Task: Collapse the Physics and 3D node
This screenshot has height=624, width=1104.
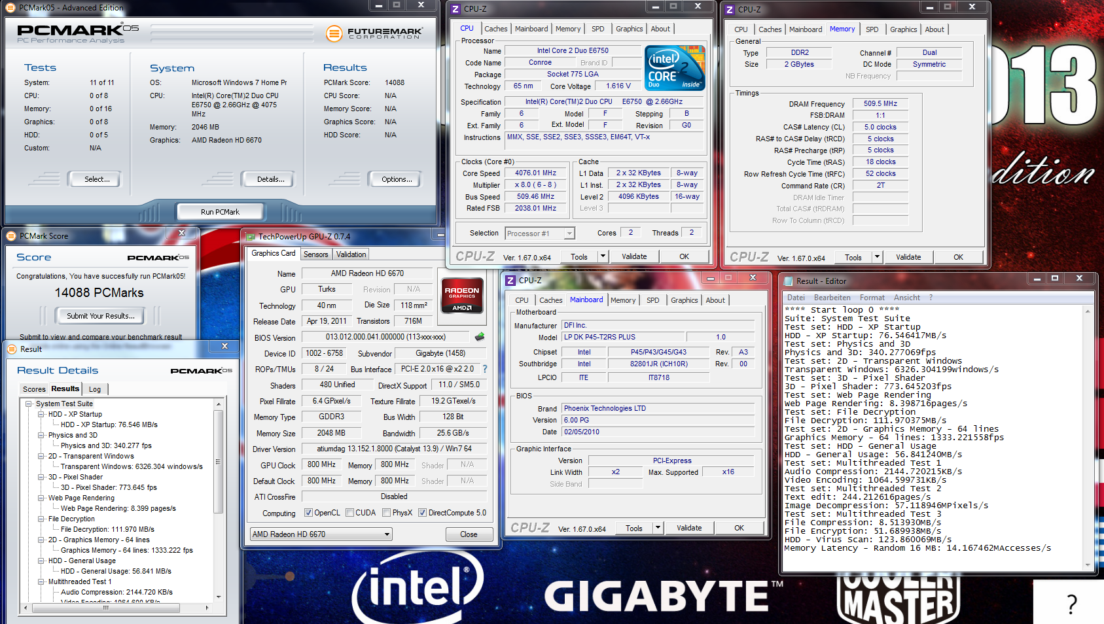Action: click(41, 436)
